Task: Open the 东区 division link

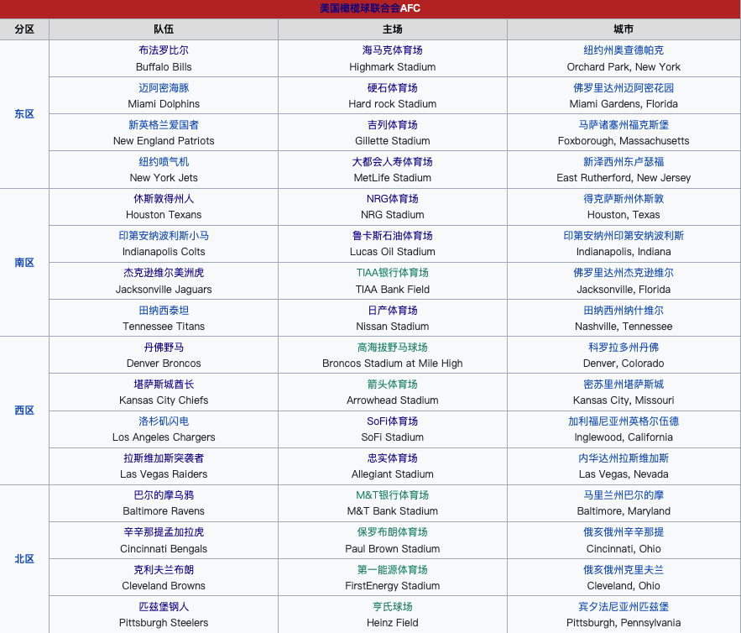Action: [24, 114]
